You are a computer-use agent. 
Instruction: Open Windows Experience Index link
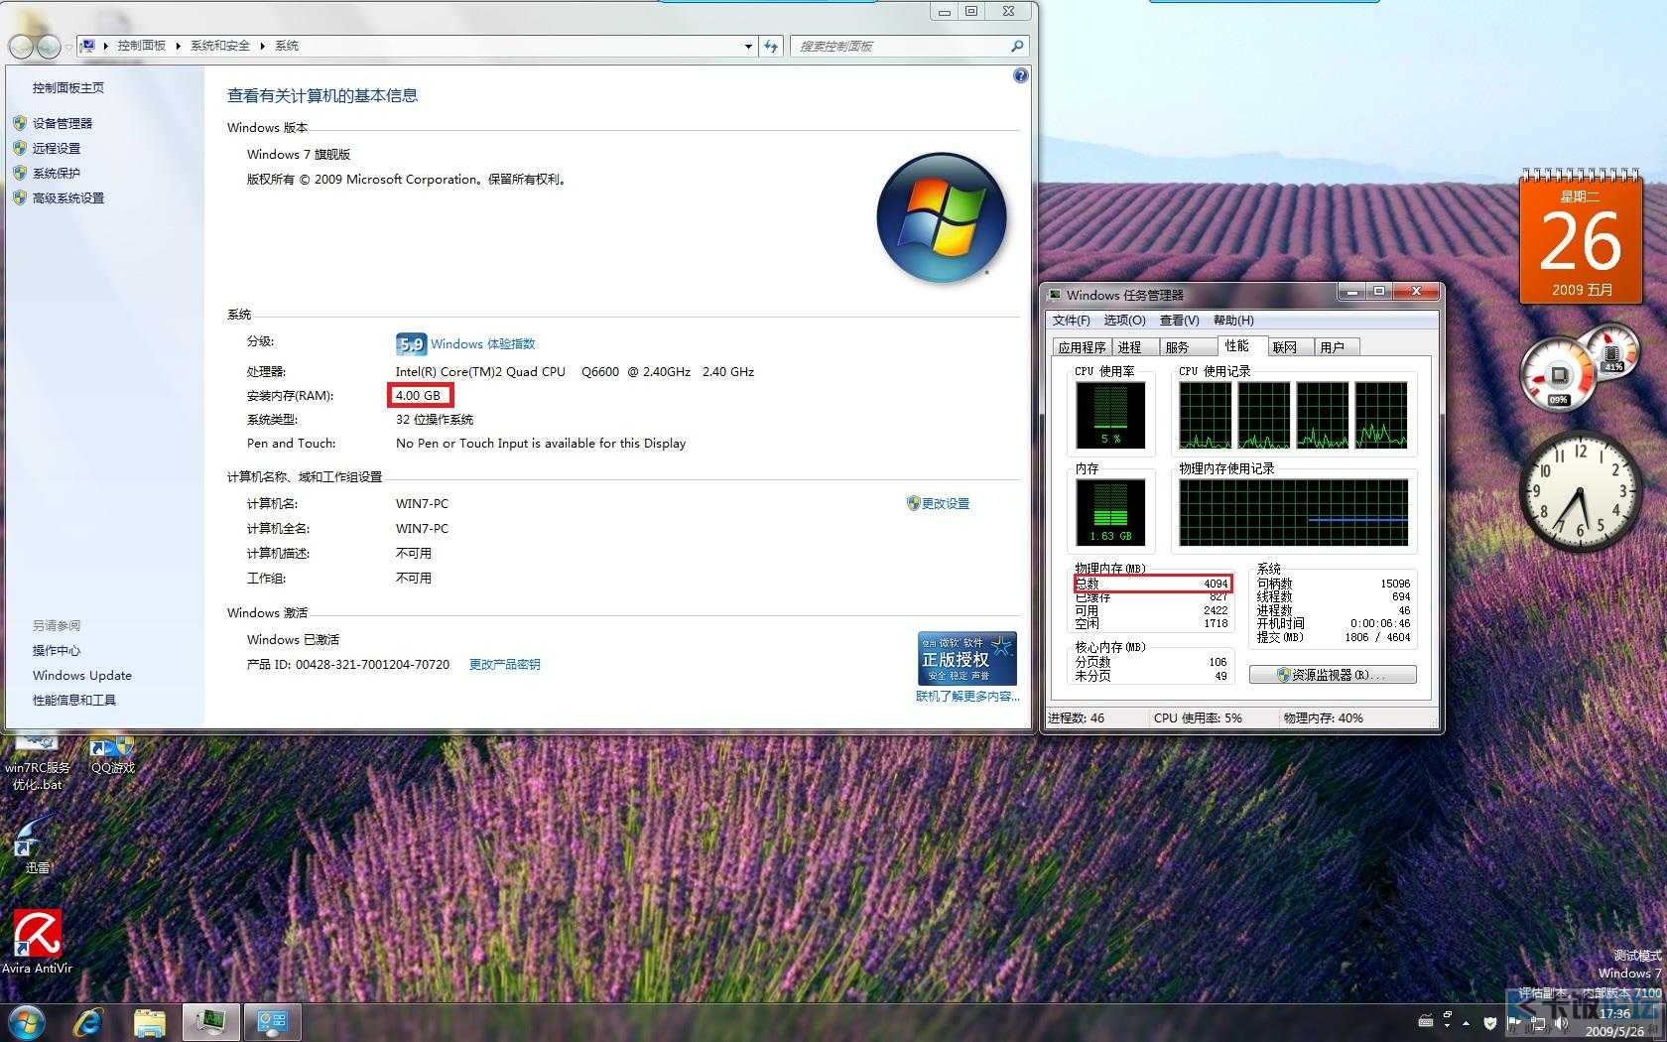[x=482, y=343]
